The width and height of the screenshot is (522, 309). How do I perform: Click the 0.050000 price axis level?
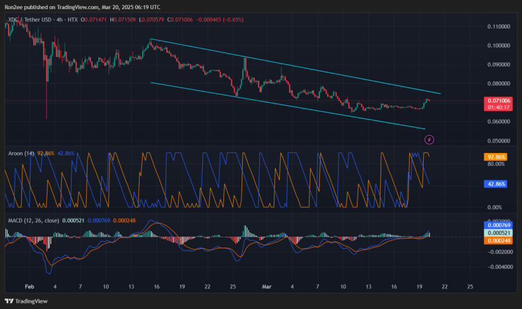pos(498,140)
